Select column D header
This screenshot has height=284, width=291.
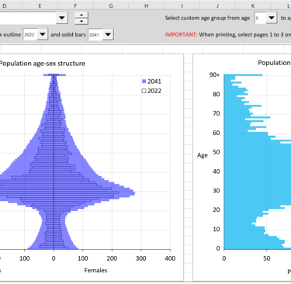5,5
